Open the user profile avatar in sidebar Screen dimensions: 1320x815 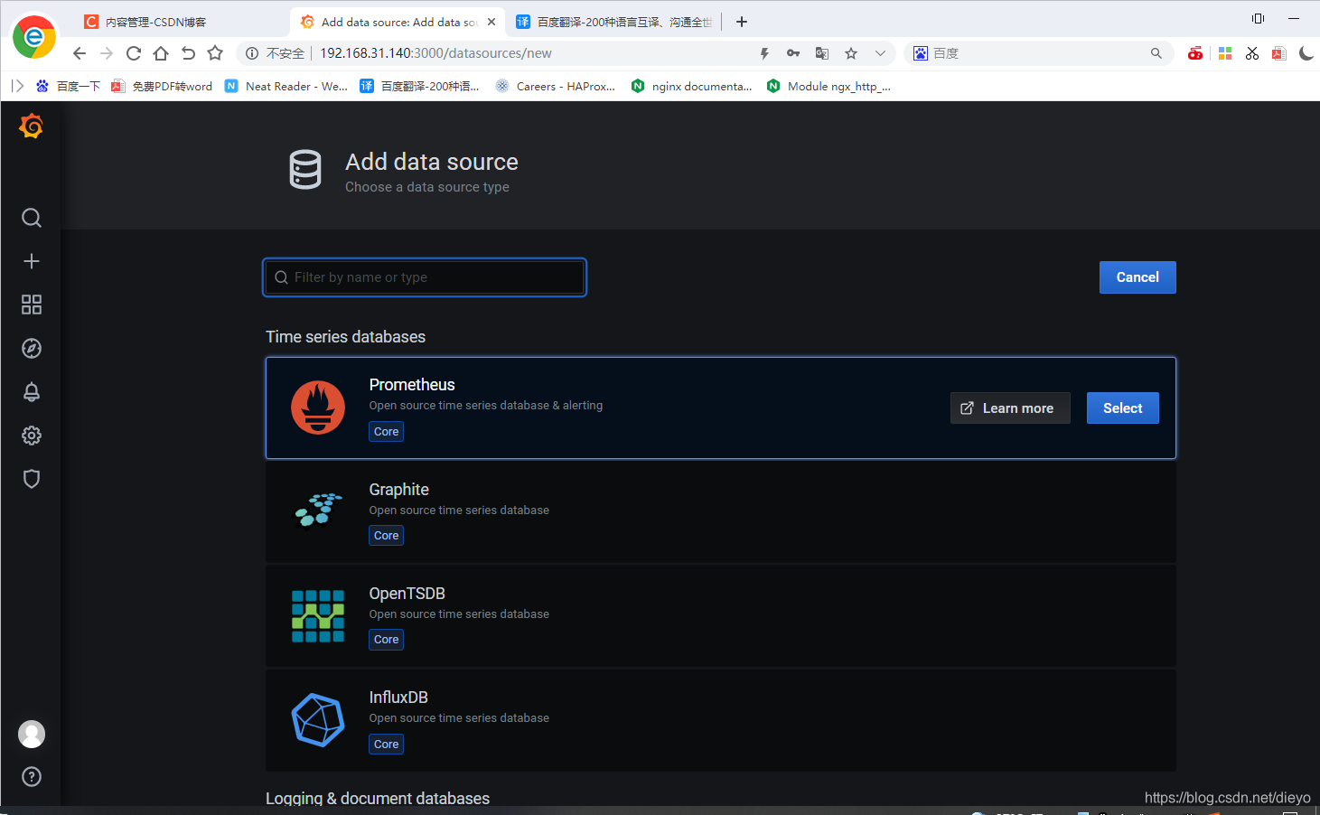[32, 734]
